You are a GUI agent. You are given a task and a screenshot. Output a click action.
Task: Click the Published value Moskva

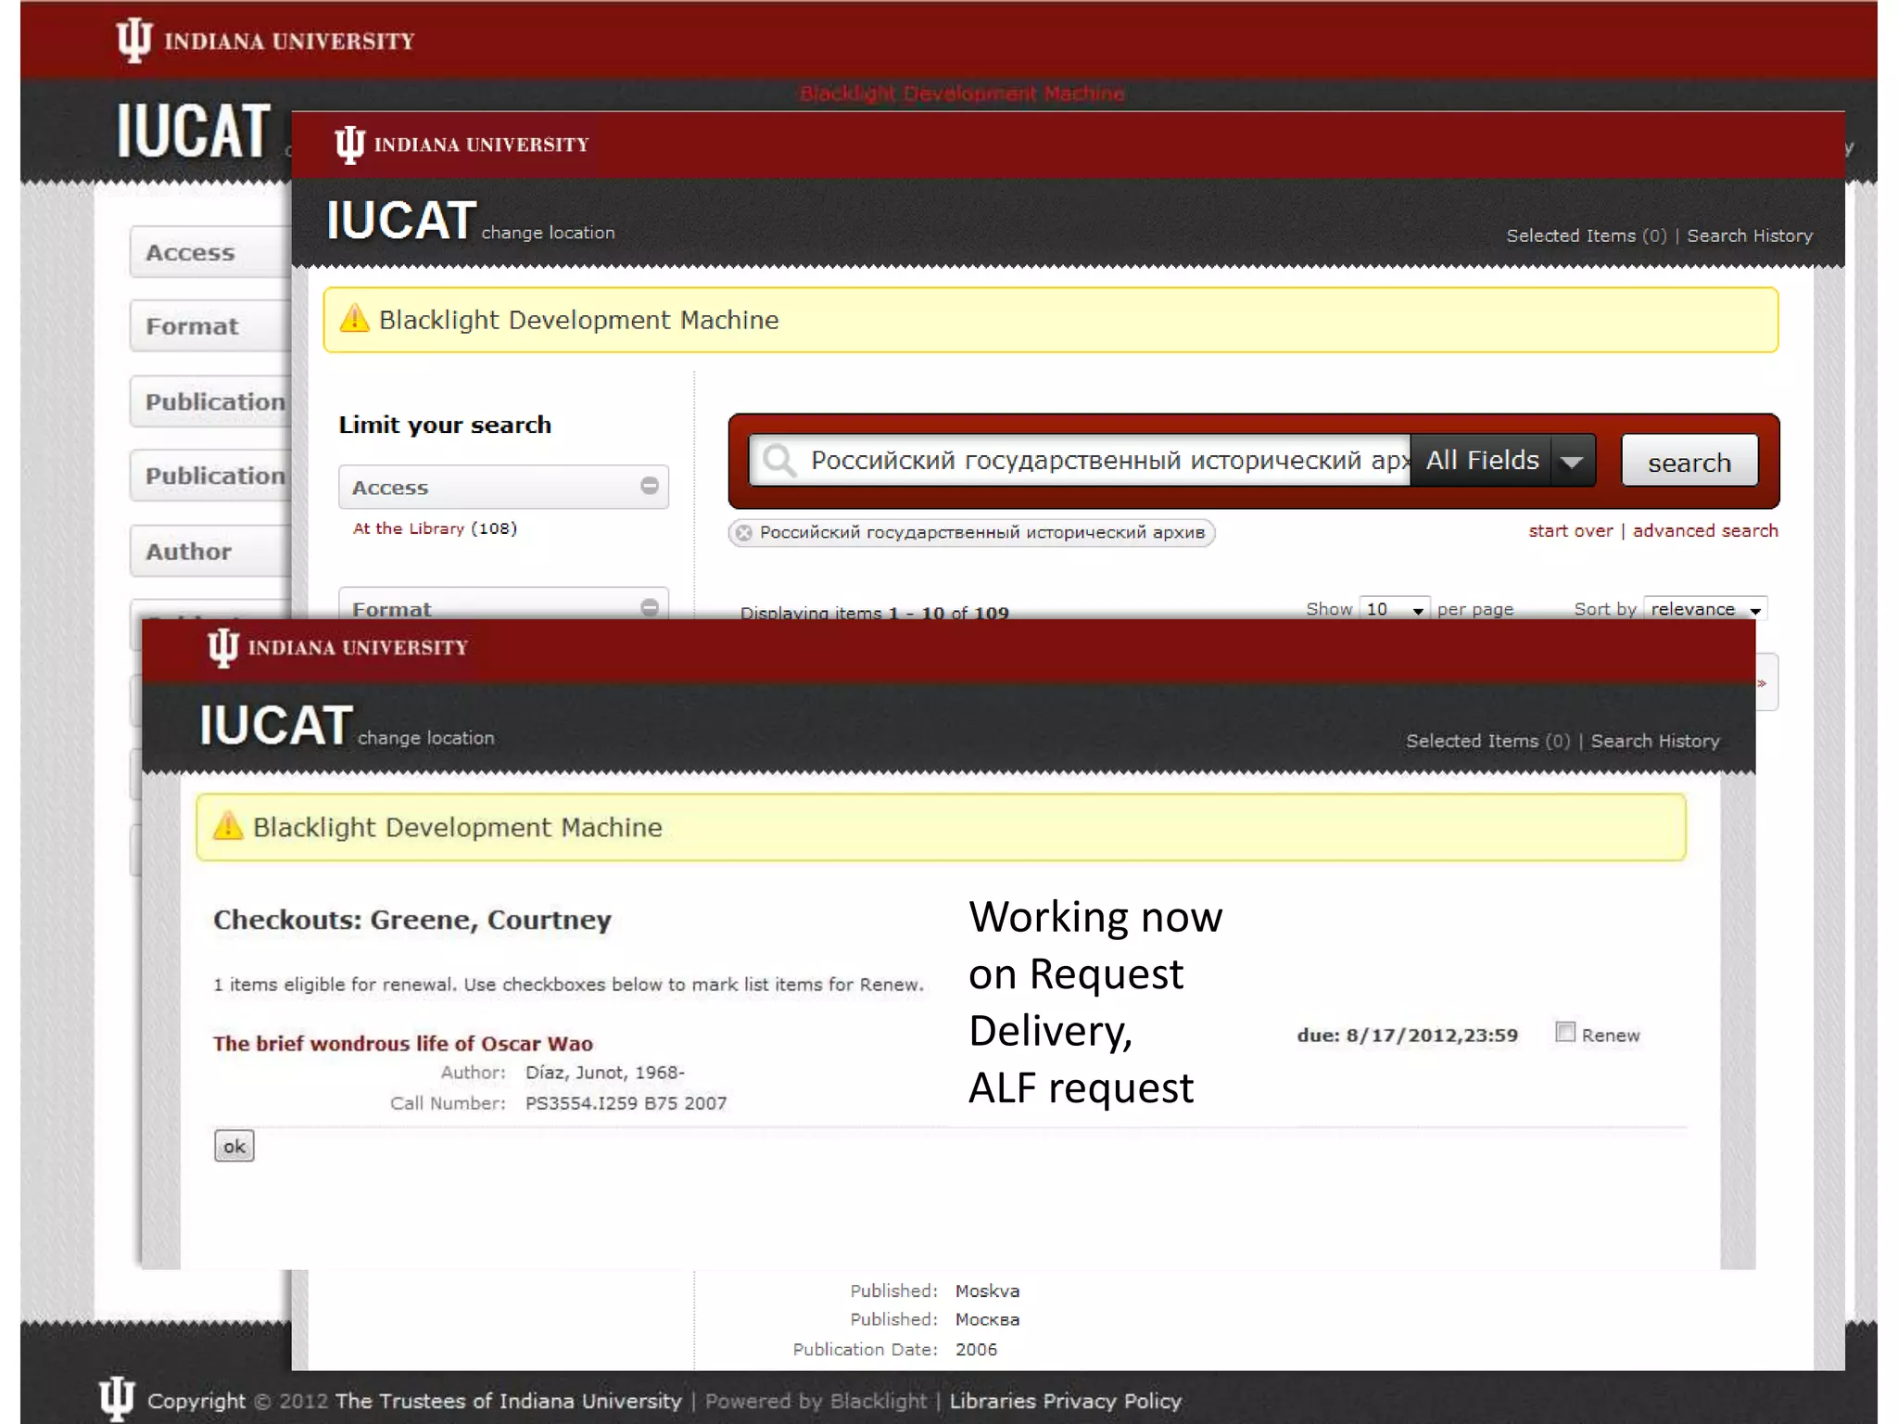tap(987, 1290)
